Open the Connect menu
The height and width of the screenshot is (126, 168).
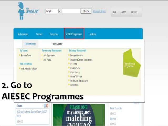tap(39, 34)
